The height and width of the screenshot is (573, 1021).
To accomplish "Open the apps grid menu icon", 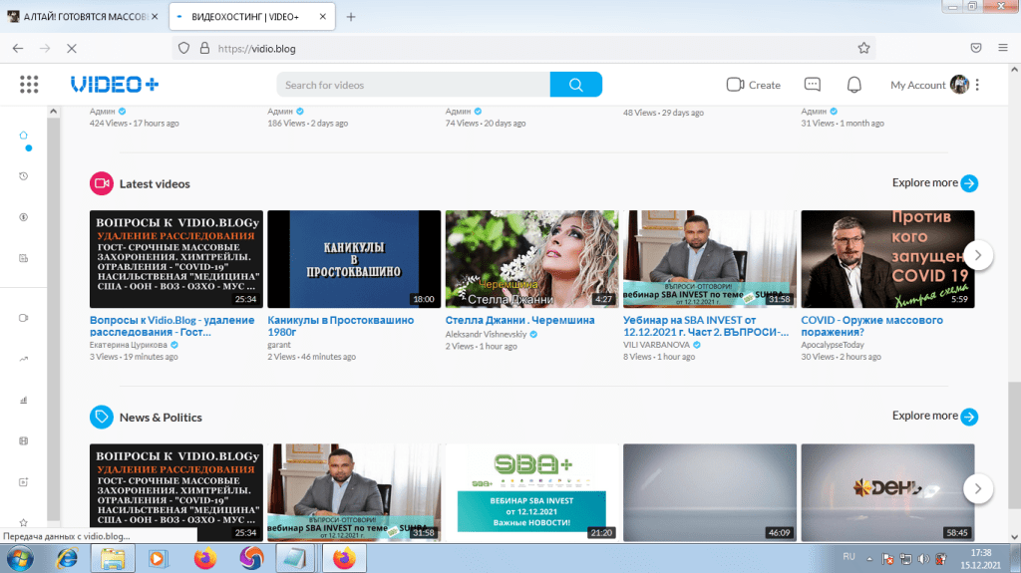I will click(x=29, y=85).
